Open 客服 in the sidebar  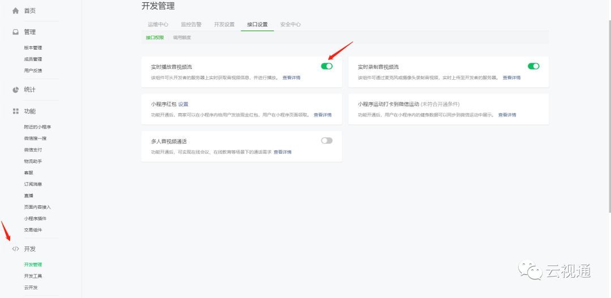(29, 173)
